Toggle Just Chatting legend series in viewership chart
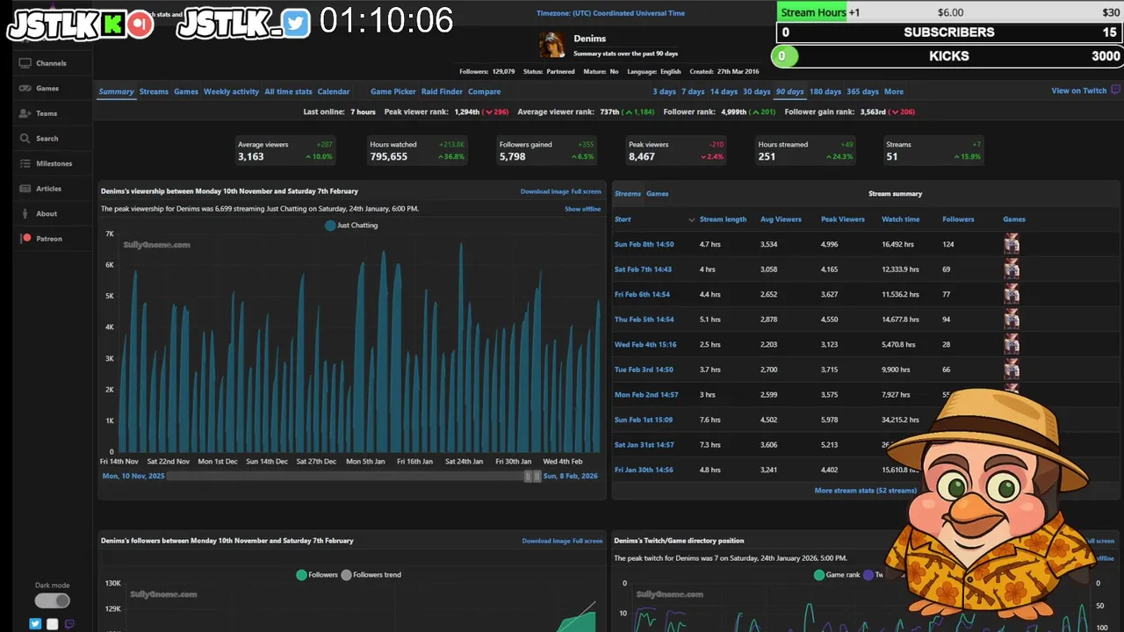The image size is (1124, 632). [x=351, y=226]
